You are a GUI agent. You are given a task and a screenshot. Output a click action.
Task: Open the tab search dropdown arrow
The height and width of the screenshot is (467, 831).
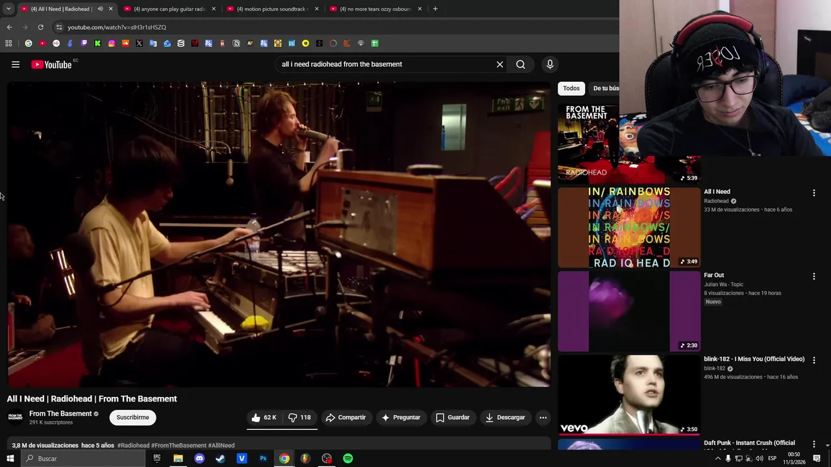tap(8, 9)
